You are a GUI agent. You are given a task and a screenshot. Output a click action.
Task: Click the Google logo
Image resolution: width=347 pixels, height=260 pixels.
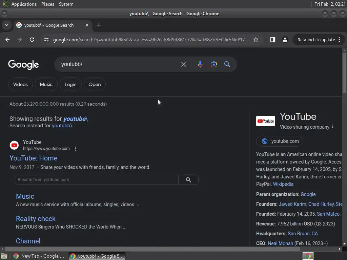[23, 65]
